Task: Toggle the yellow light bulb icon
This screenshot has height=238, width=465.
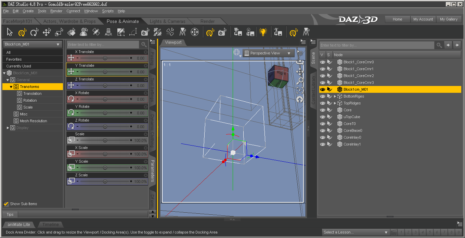Action: point(263,33)
